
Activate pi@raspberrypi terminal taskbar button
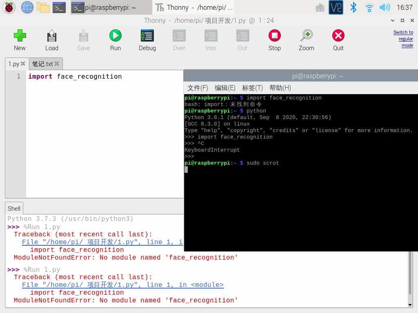pos(111,7)
